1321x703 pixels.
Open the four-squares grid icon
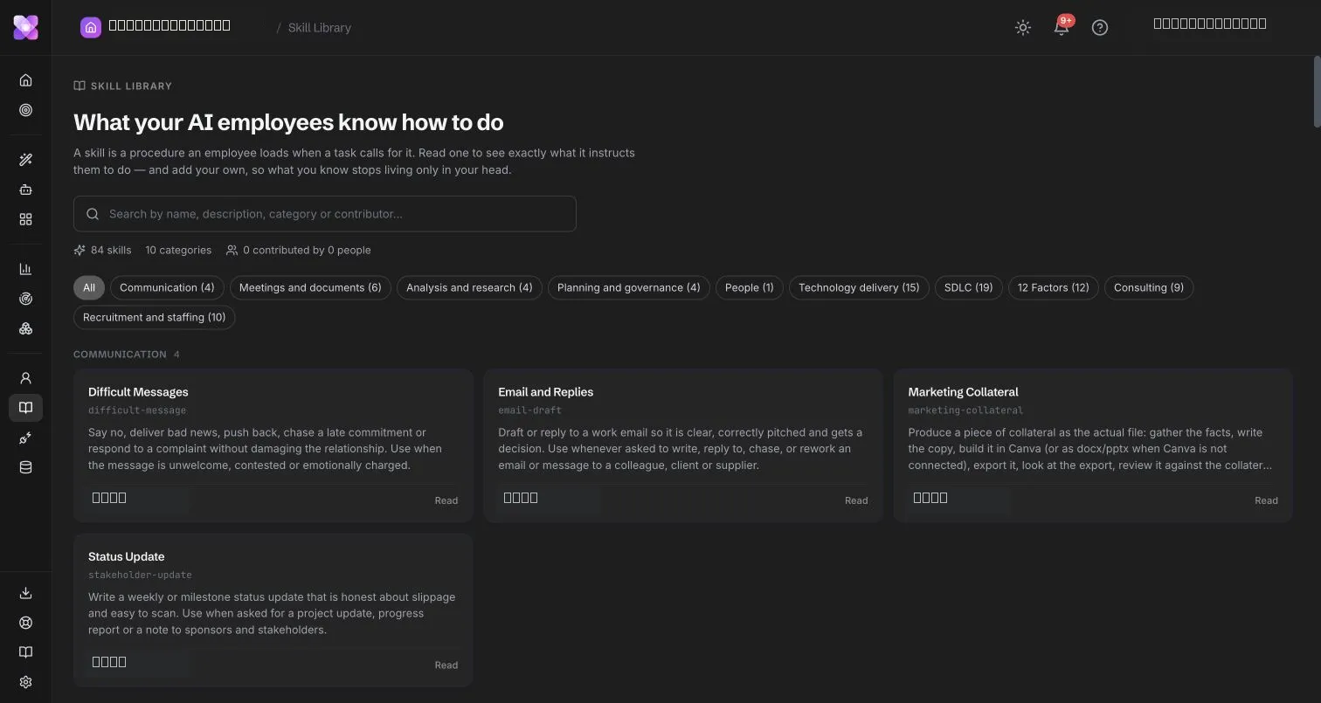tap(25, 219)
